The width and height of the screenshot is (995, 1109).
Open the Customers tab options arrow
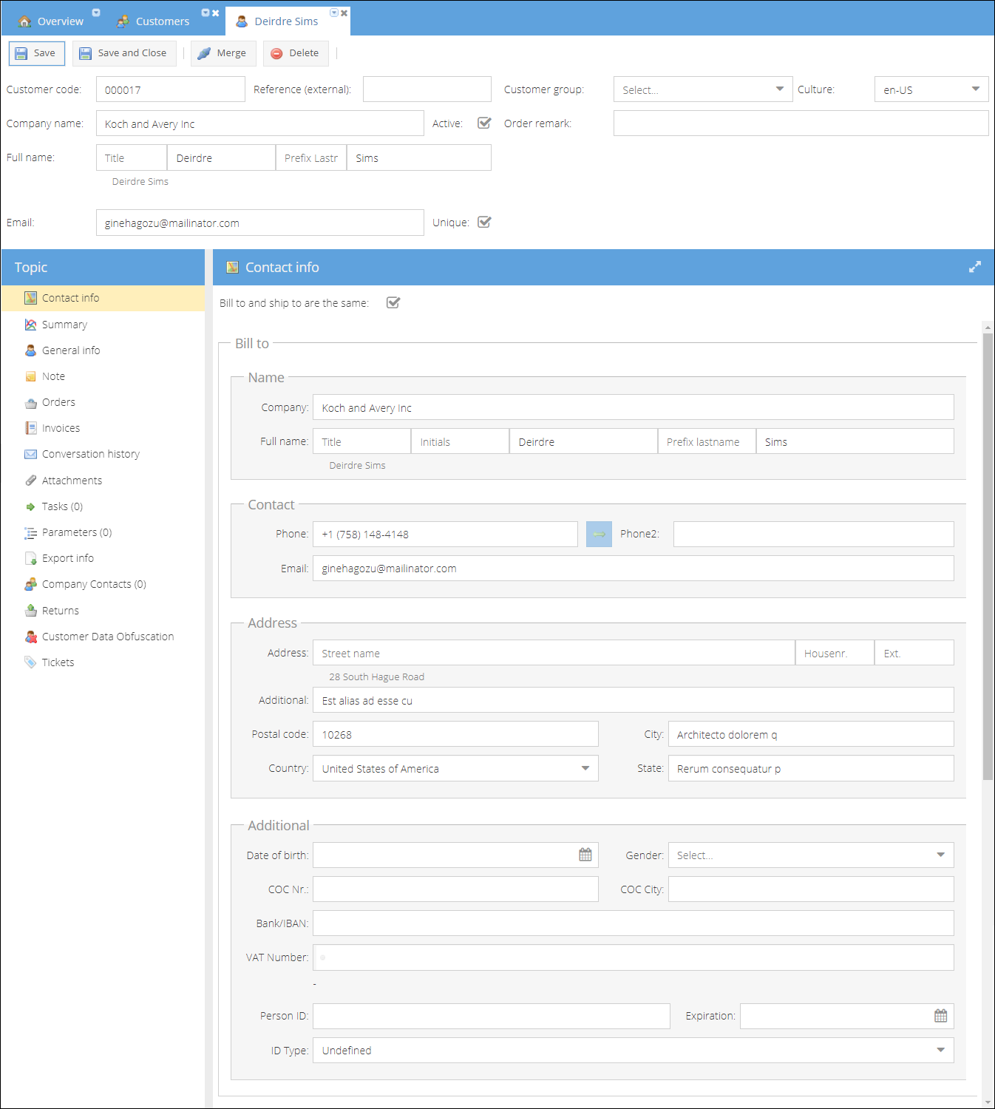point(206,13)
